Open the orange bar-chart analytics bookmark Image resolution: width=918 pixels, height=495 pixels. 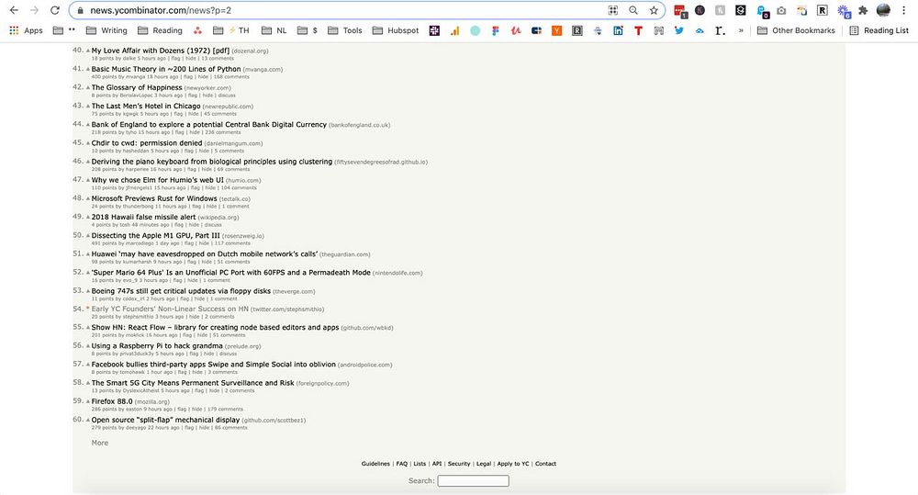click(455, 30)
